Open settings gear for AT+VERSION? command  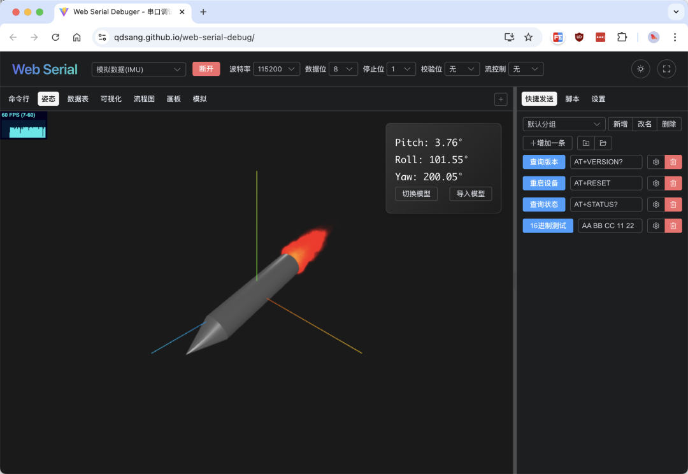[x=656, y=162]
